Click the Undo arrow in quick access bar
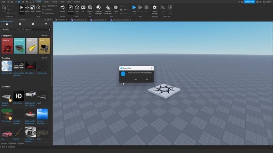This screenshot has height=153, width=273. (27, 2)
